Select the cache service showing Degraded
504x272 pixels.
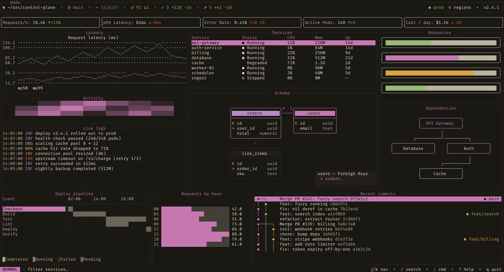point(283,63)
